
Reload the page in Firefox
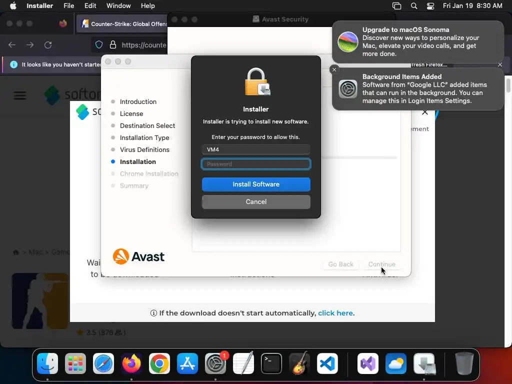click(x=48, y=44)
